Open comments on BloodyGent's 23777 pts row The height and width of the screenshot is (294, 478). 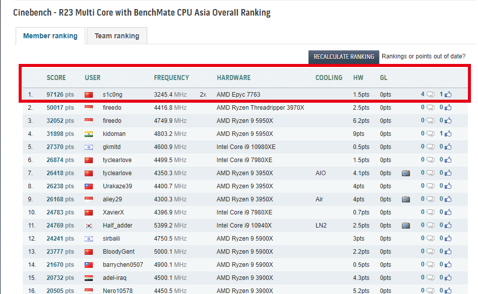point(430,251)
